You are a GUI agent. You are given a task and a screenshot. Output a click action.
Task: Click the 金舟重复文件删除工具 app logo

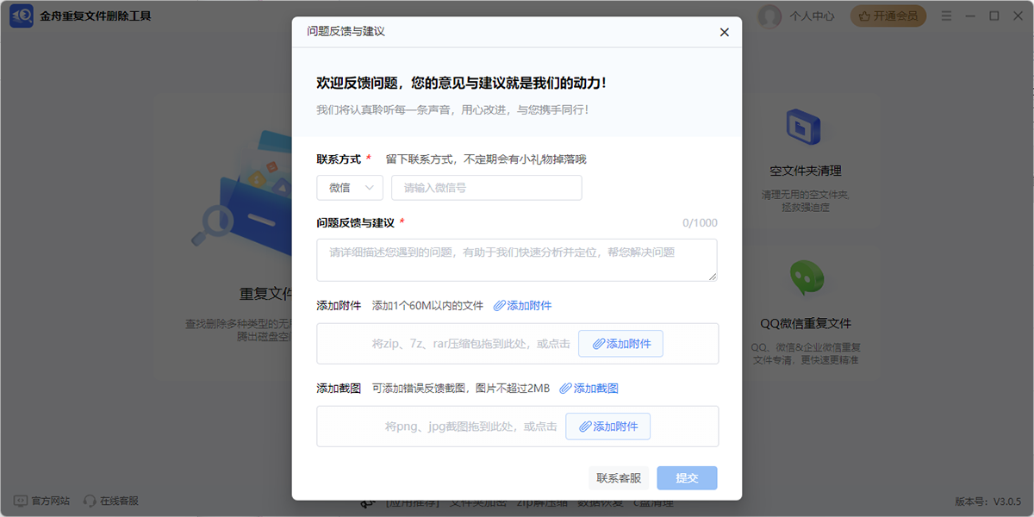coord(22,15)
